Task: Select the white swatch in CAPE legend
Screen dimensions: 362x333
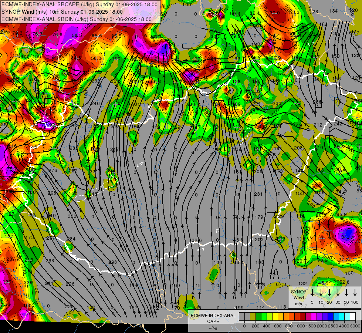Action: click(353, 317)
